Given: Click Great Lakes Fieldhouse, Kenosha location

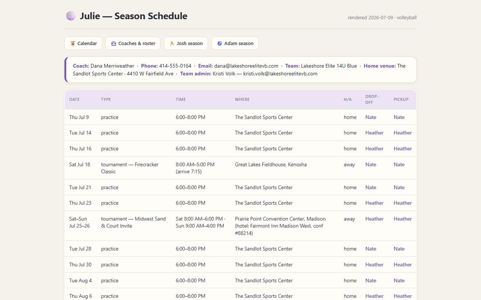Looking at the screenshot, I should tap(271, 165).
